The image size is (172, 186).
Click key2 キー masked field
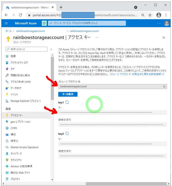click(113, 144)
